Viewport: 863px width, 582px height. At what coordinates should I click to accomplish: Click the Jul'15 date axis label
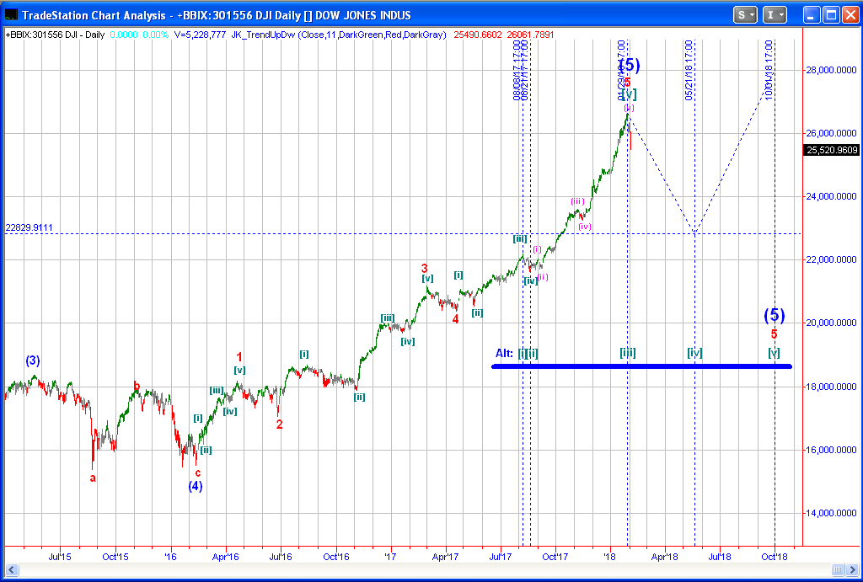[61, 556]
